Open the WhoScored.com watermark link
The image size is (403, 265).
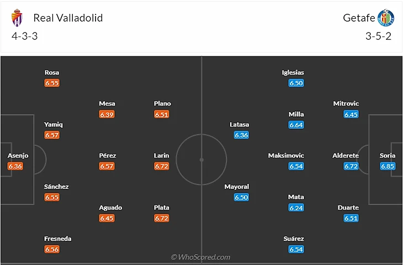tap(201, 257)
